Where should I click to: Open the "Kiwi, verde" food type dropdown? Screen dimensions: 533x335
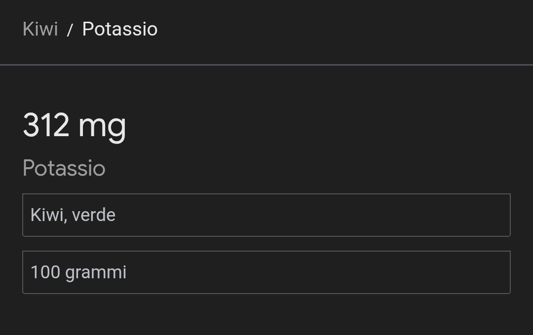(x=266, y=215)
